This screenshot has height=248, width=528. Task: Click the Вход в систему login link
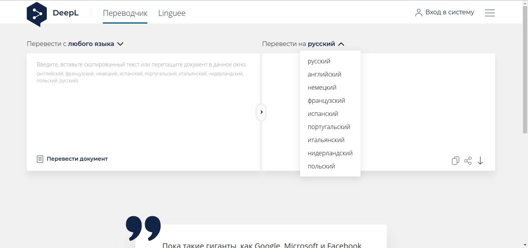coord(449,12)
